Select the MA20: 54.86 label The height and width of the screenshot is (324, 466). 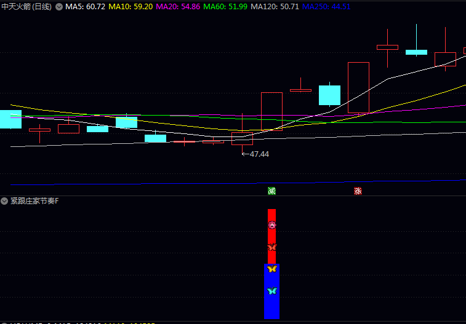tap(178, 7)
